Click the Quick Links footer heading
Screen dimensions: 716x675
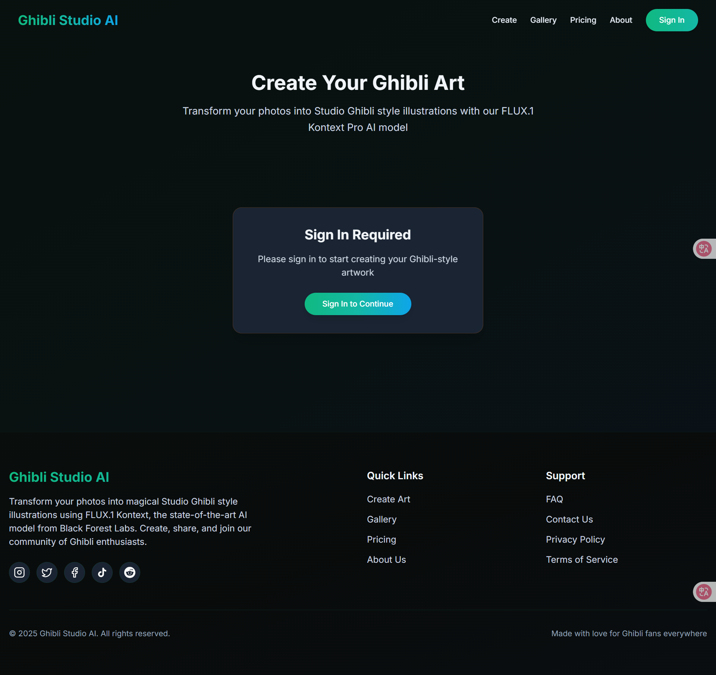coord(395,475)
